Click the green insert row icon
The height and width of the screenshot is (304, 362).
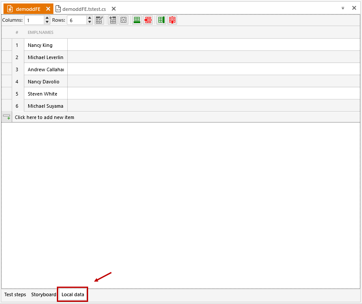137,20
